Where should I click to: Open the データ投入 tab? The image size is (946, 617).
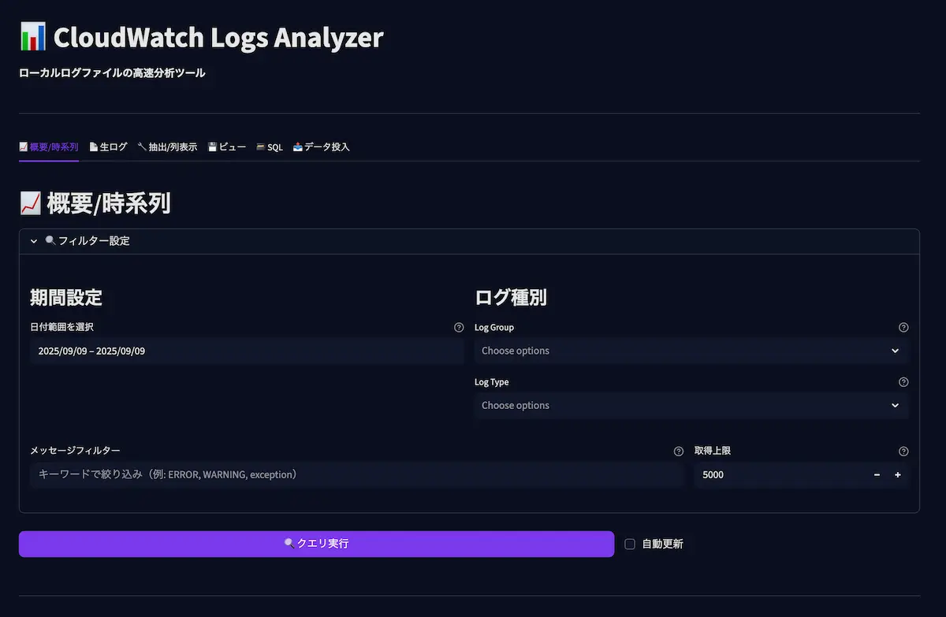321,147
